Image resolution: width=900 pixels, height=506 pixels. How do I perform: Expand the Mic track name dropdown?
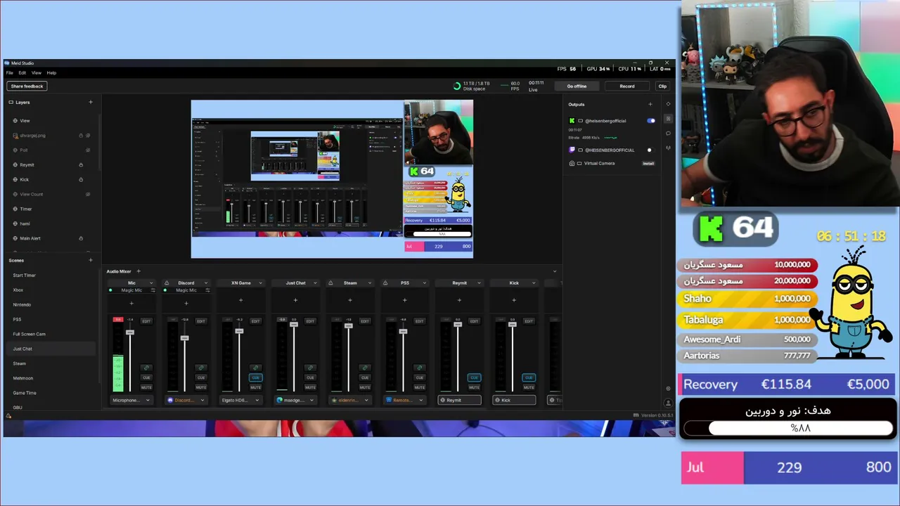151,283
